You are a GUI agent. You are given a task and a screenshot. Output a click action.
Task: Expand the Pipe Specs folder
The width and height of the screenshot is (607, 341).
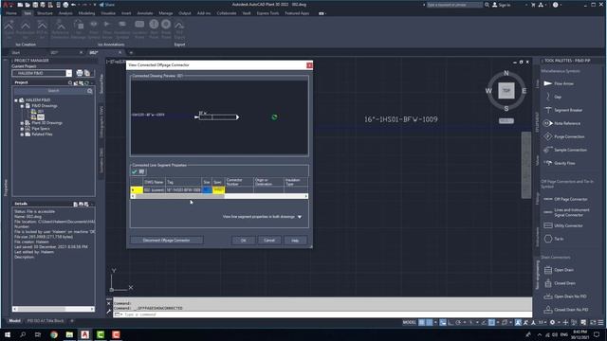coord(22,129)
